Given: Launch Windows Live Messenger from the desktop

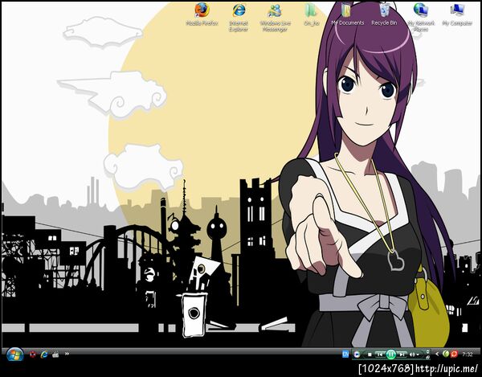Looking at the screenshot, I should coord(275,10).
